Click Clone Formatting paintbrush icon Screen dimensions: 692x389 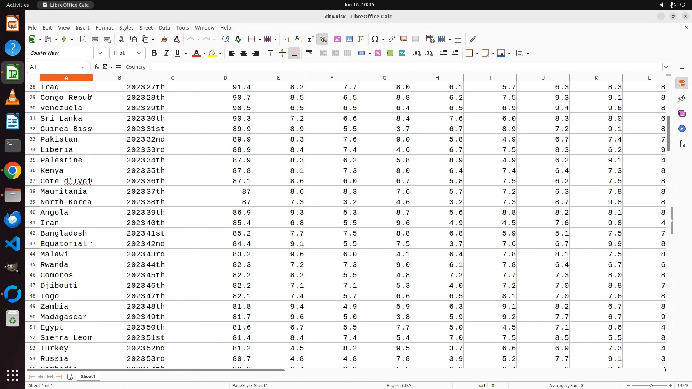pos(164,39)
